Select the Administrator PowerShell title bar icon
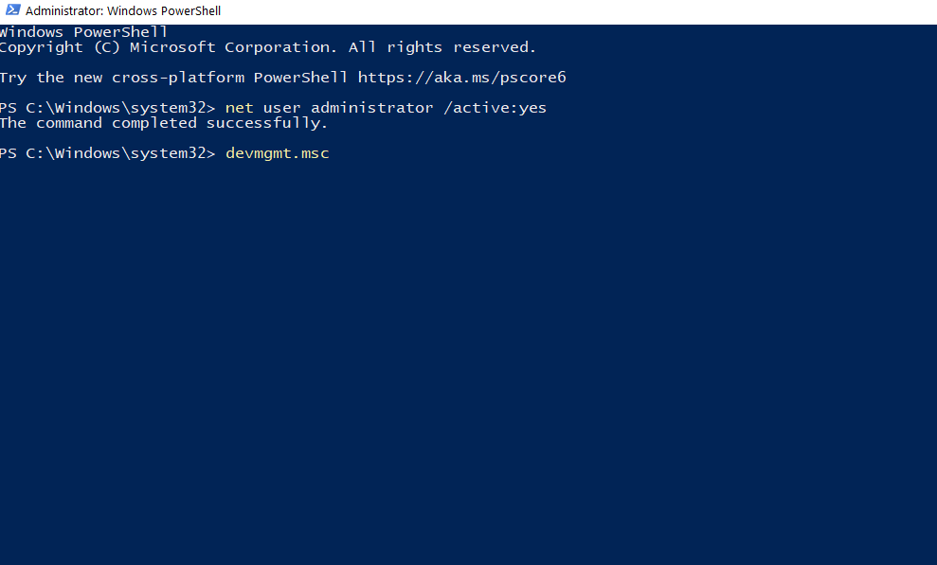 tap(11, 9)
